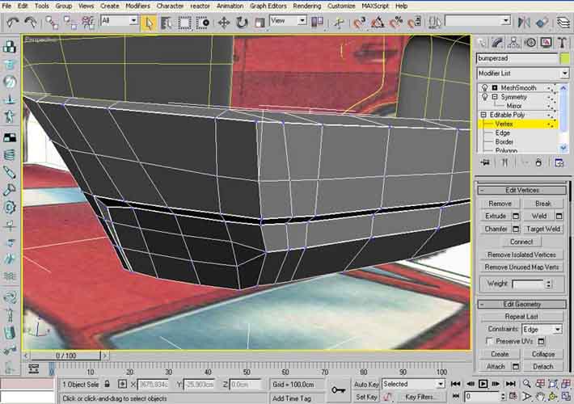Image resolution: width=574 pixels, height=404 pixels.
Task: Collapse the Edit Vertices rollout
Action: tap(521, 190)
